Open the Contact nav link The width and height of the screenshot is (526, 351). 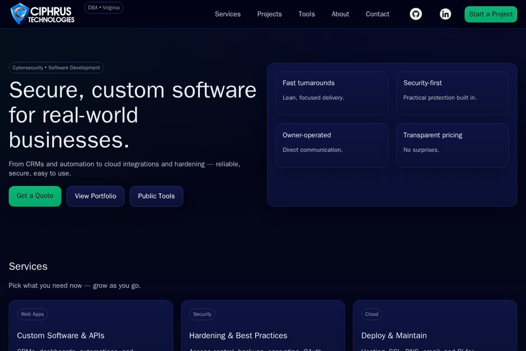pyautogui.click(x=377, y=14)
